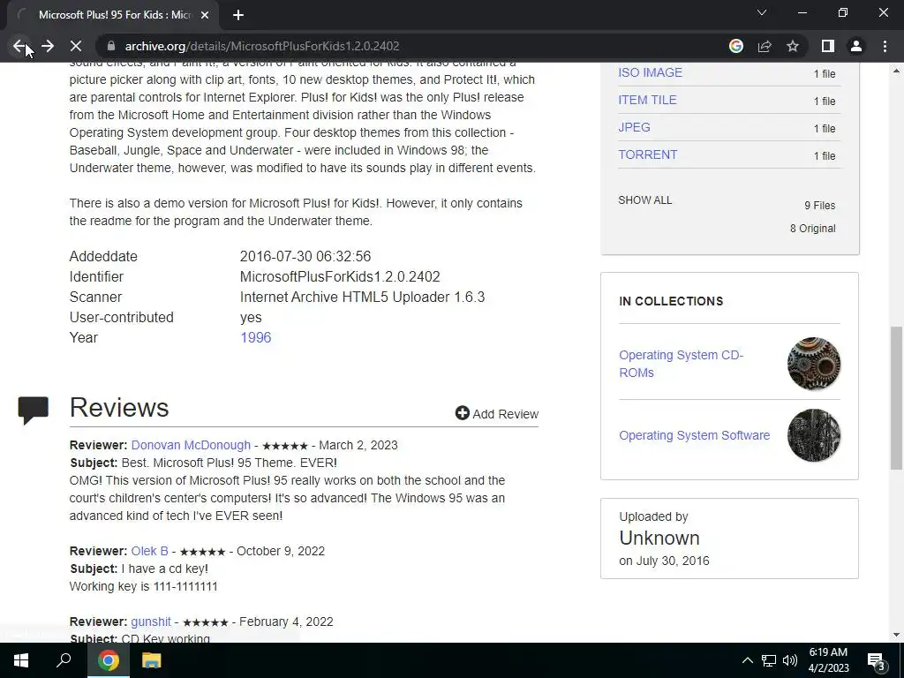This screenshot has height=678, width=904.
Task: Click 'Working key is 111-1111111' text
Action: 144,586
